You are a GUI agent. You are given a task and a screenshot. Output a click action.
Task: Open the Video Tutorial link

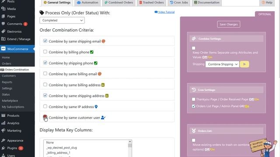[x=164, y=12]
